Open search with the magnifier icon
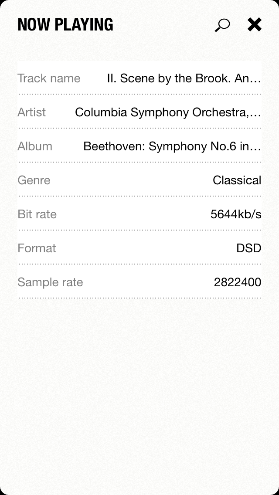The image size is (279, 495). pyautogui.click(x=222, y=25)
